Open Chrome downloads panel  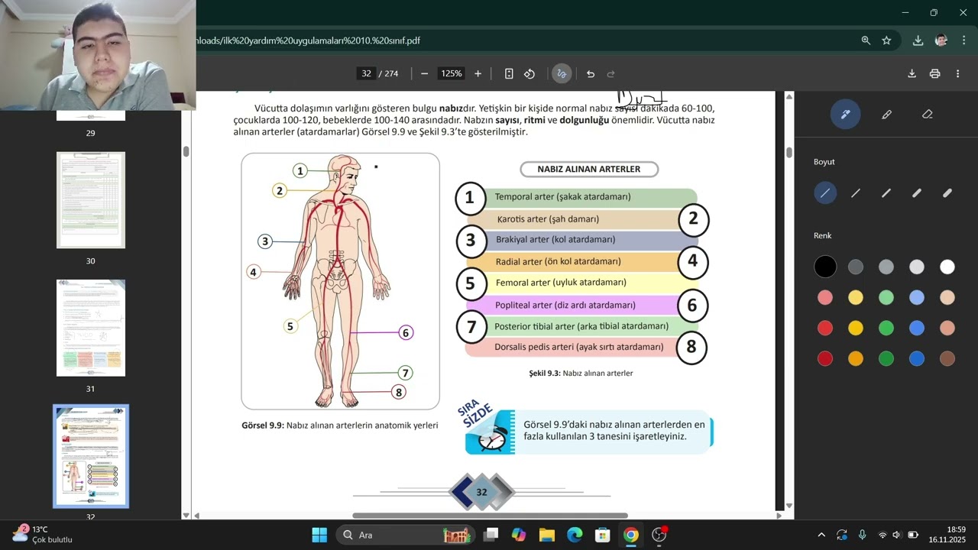click(x=918, y=40)
